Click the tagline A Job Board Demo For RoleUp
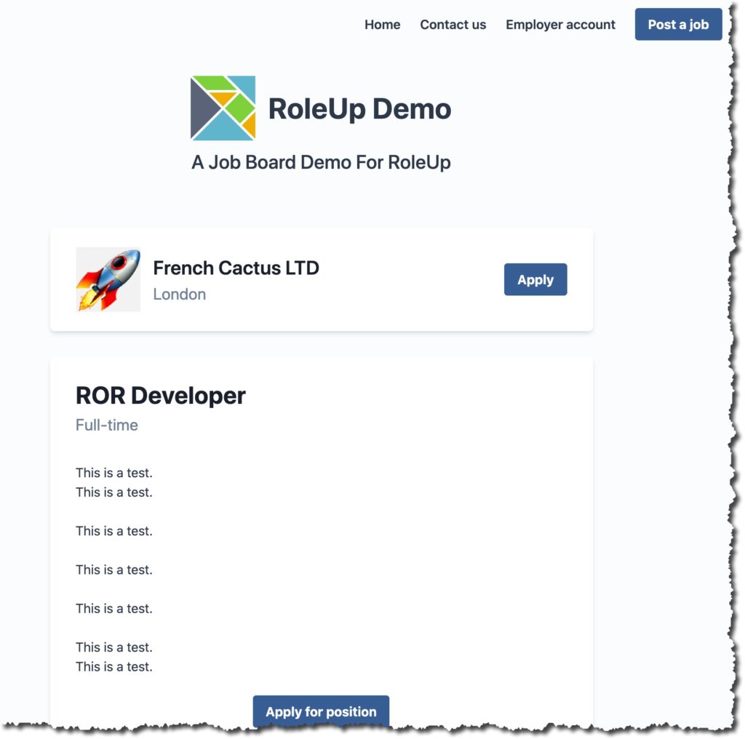The image size is (745, 739). pos(321,162)
